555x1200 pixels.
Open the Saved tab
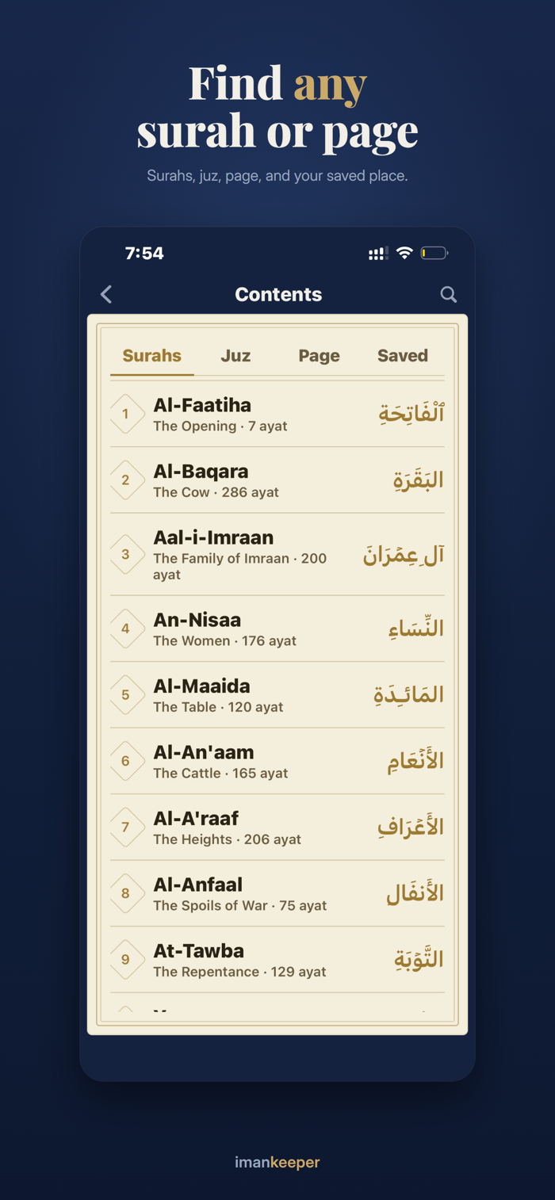click(403, 356)
